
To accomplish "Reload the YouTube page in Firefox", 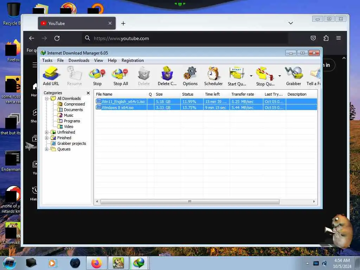I will coord(57,38).
